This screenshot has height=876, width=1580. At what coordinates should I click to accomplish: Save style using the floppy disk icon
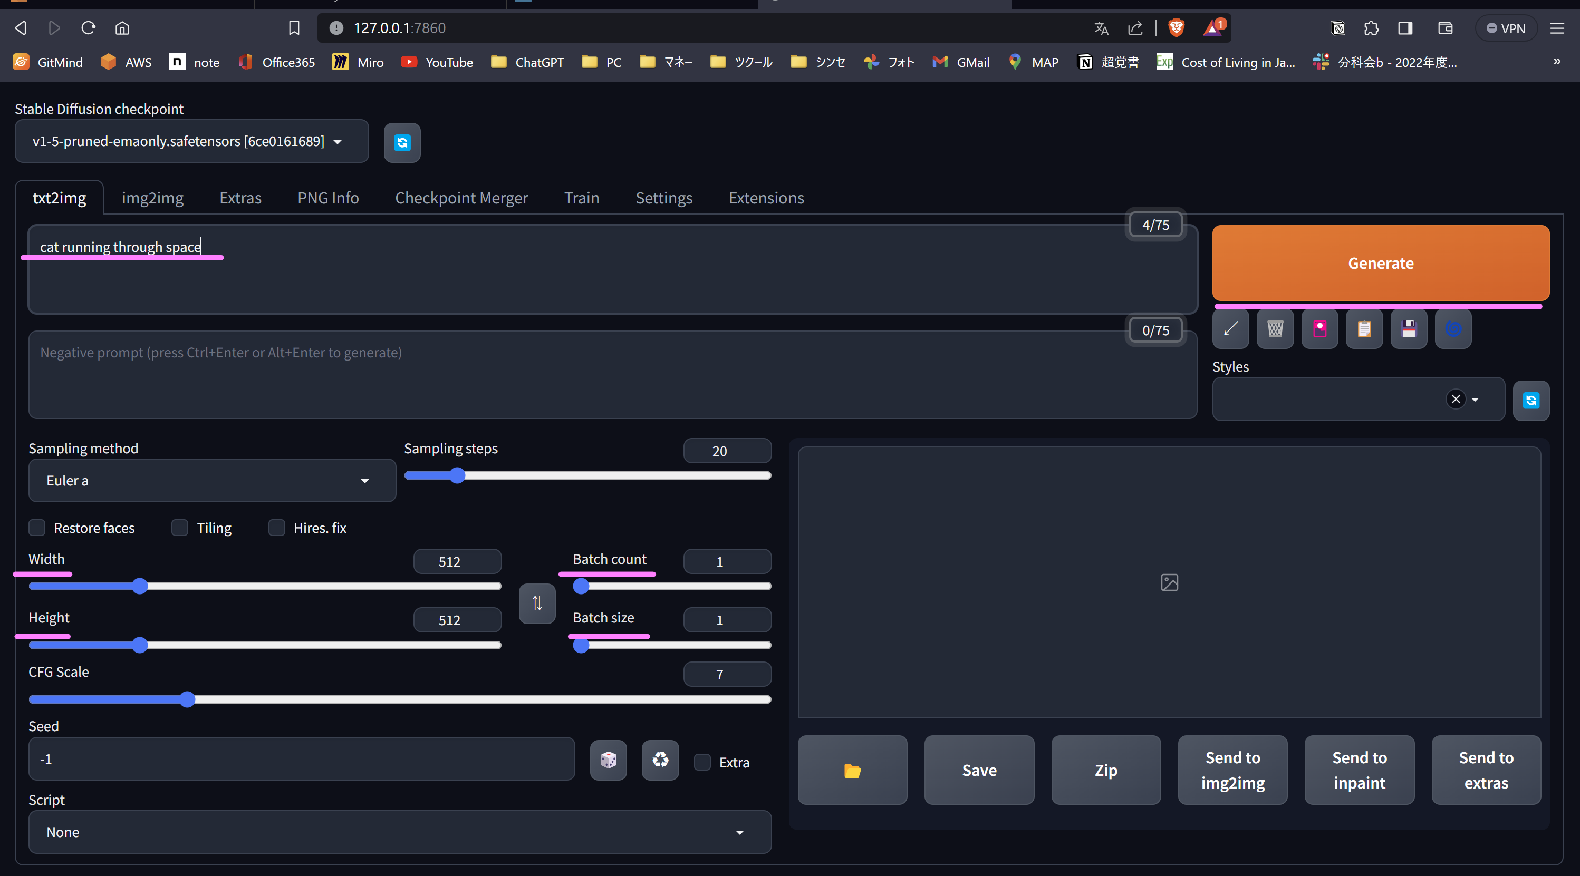1409,329
